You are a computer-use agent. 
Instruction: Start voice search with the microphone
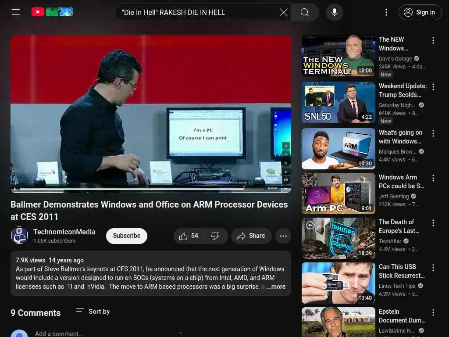click(x=335, y=12)
